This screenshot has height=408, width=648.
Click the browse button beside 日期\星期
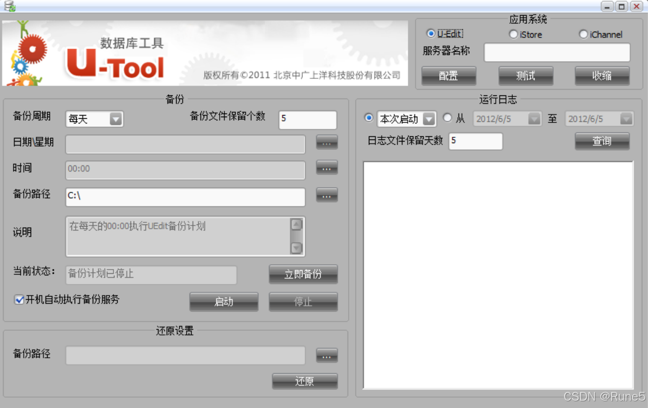pos(327,142)
